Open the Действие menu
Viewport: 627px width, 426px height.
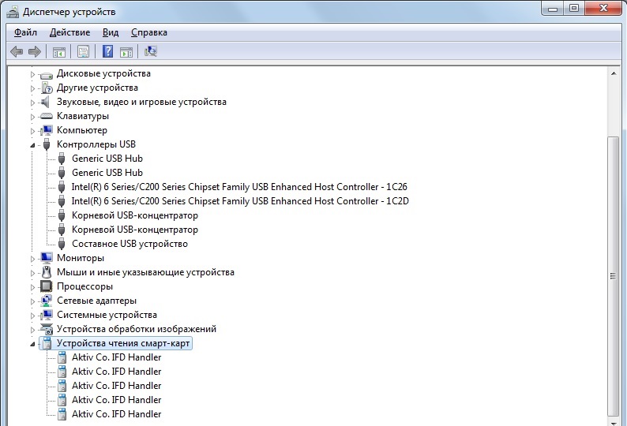coord(69,32)
